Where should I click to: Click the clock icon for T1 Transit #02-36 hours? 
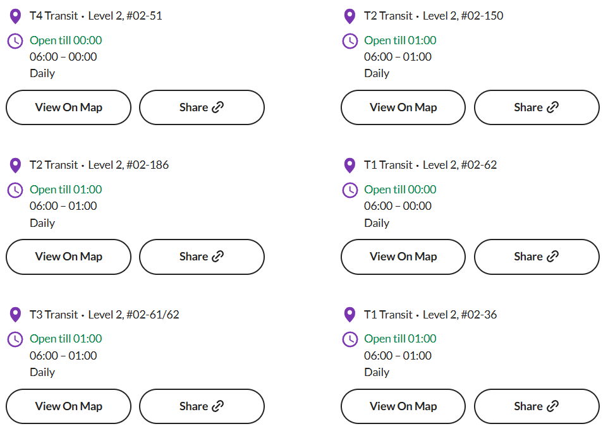click(x=350, y=339)
